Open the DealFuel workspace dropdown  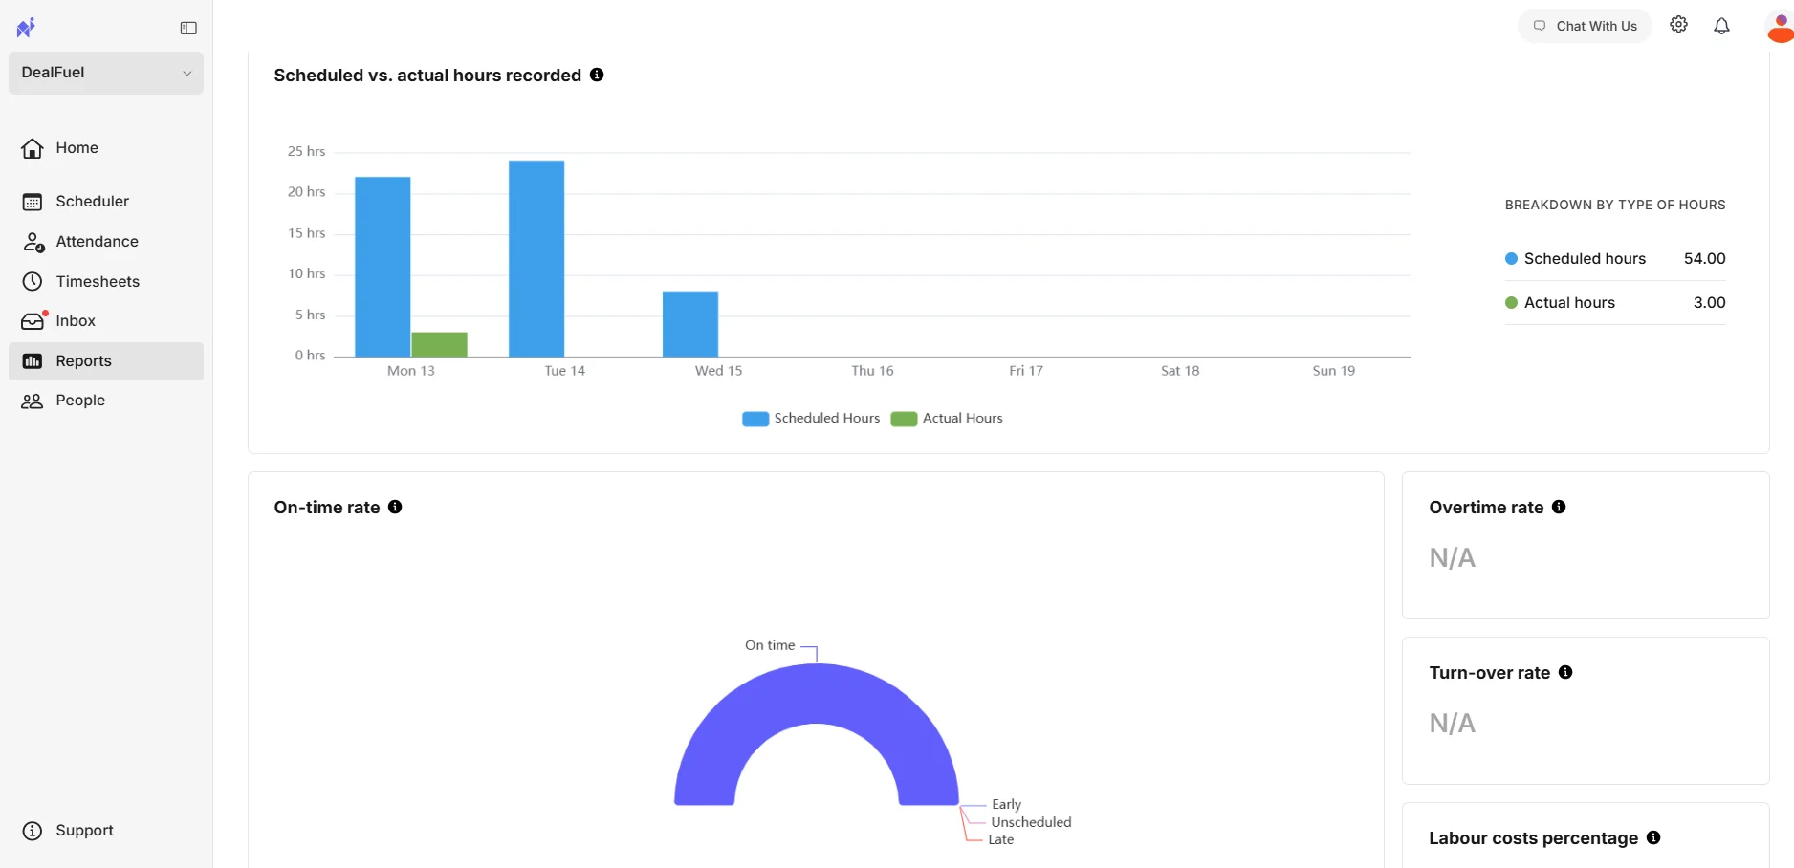tap(106, 73)
